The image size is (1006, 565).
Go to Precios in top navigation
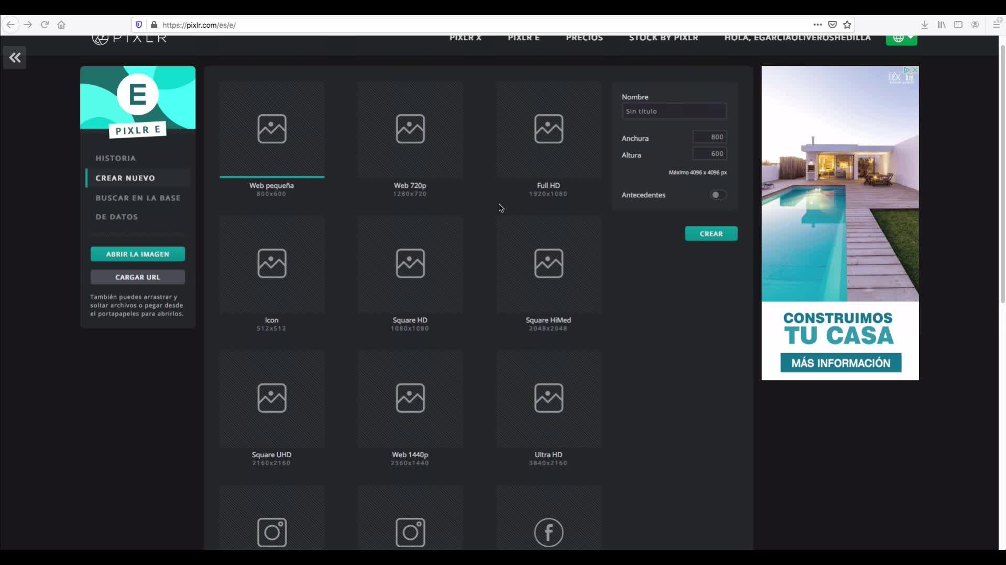[584, 38]
